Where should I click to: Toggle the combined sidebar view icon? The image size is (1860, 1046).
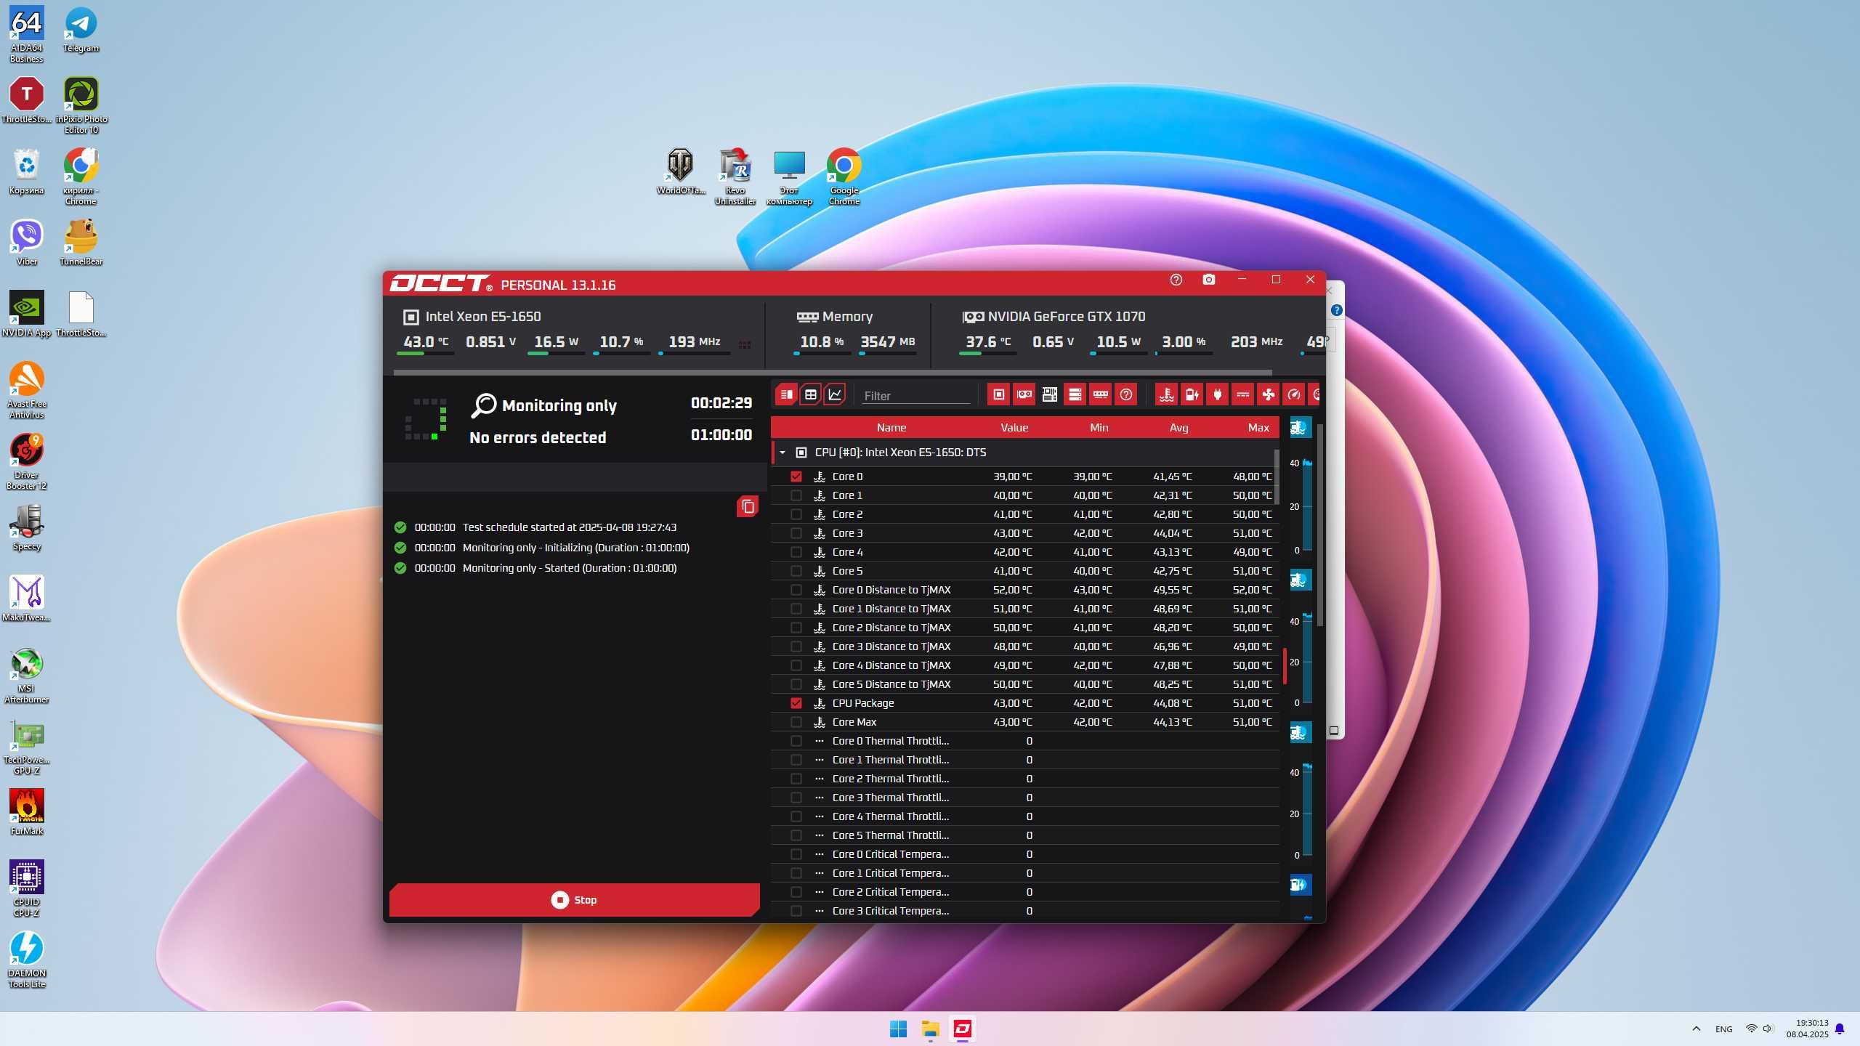(x=785, y=394)
